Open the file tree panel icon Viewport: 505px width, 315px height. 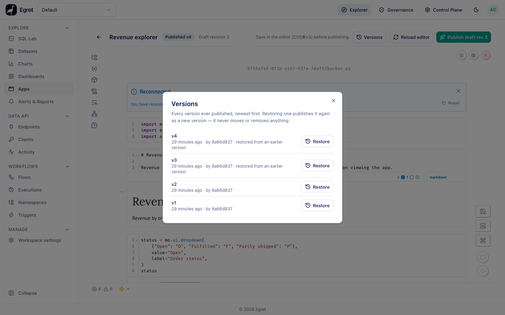94,57
